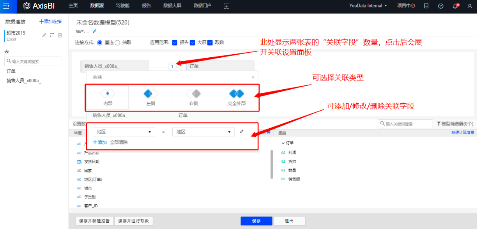Click the date icon beside 发货日期
Screen dimensions: 481x234
79,161
